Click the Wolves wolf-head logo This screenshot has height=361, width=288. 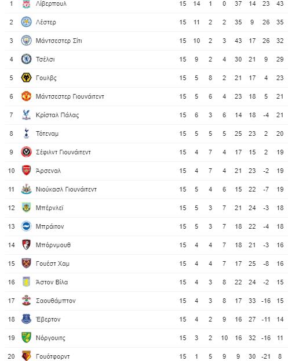pyautogui.click(x=26, y=78)
